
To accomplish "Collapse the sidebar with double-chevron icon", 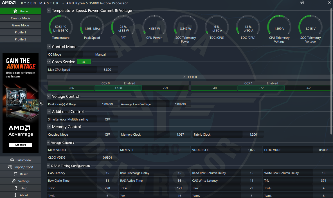I will point(41,103).
